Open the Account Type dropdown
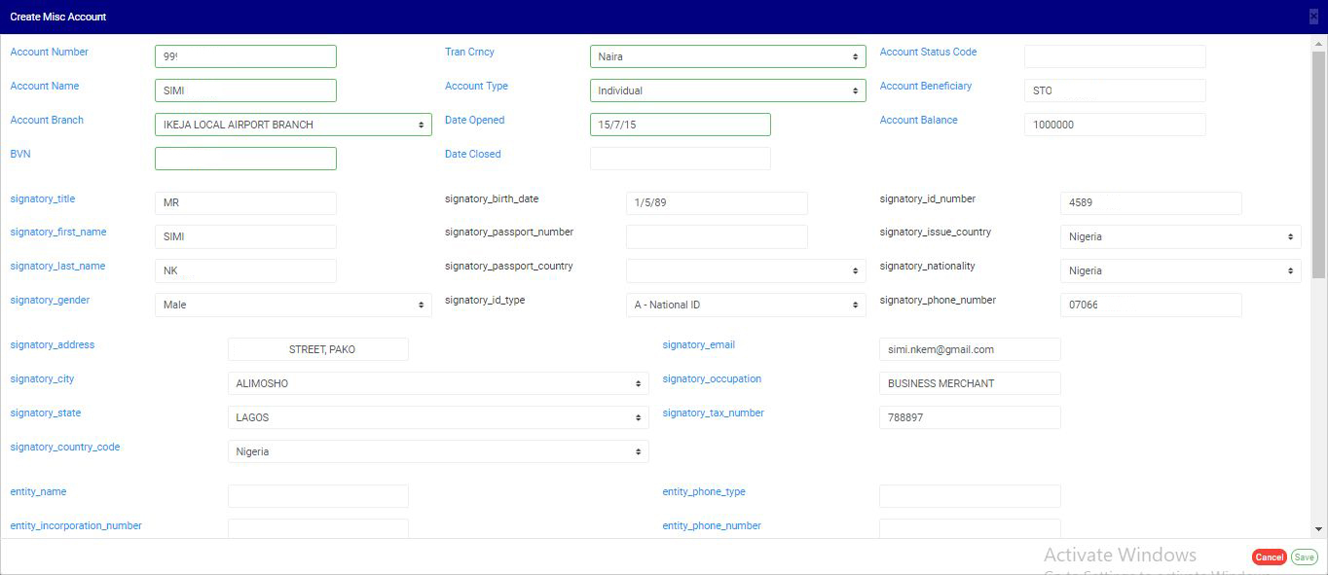Viewport: 1328px width, 575px height. tap(727, 90)
